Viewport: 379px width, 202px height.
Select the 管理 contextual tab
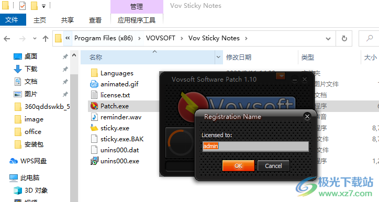[137, 6]
